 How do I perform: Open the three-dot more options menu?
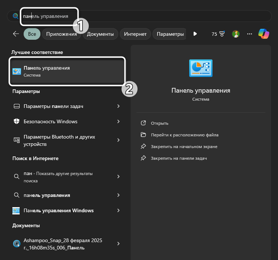(250, 34)
